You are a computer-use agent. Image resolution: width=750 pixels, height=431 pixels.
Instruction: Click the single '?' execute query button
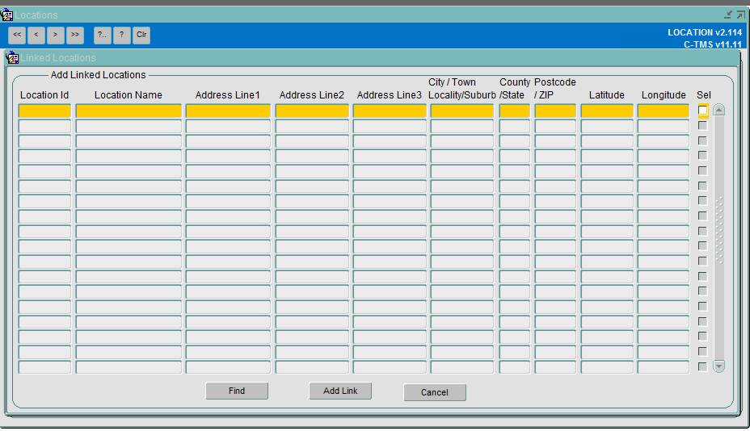(122, 35)
